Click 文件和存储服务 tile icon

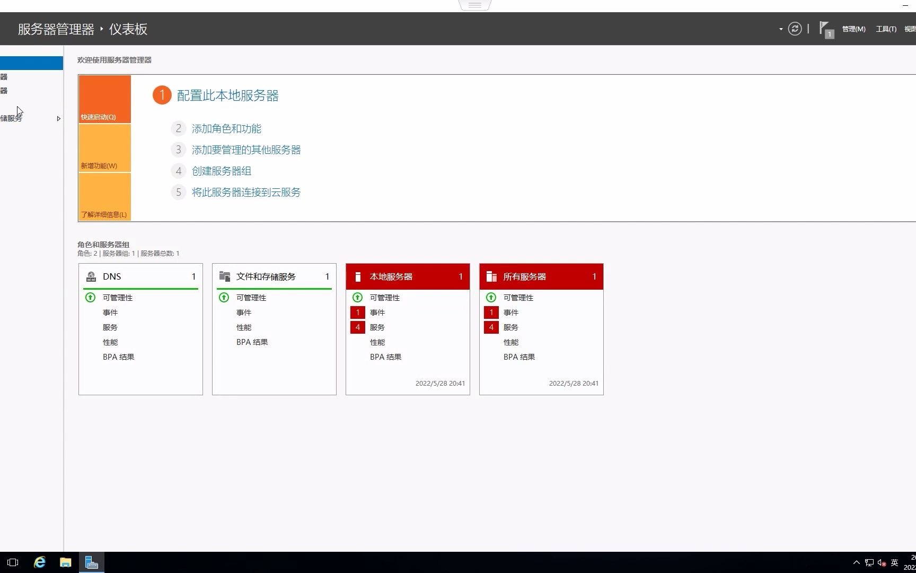225,276
